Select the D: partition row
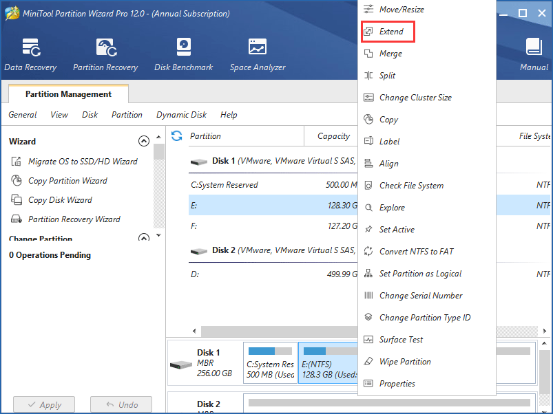 point(273,274)
